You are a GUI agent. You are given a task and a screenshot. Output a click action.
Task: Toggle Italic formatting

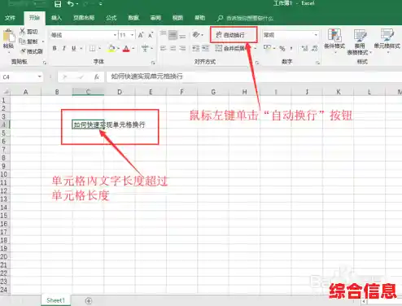pos(64,48)
